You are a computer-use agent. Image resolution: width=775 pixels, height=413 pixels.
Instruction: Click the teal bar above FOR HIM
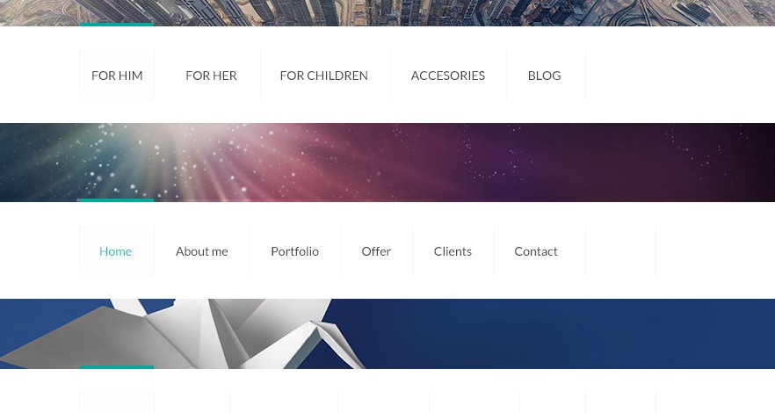click(117, 25)
